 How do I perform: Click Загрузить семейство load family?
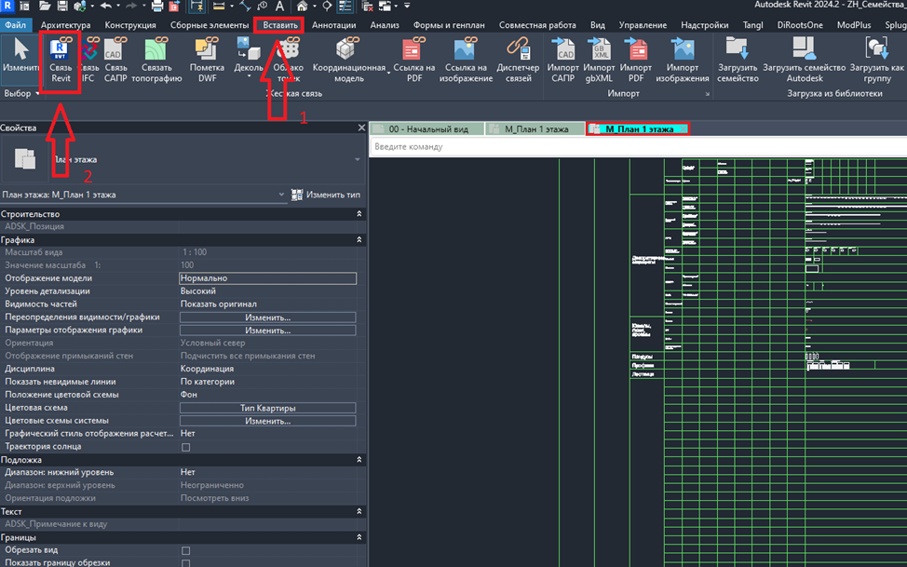click(x=738, y=61)
